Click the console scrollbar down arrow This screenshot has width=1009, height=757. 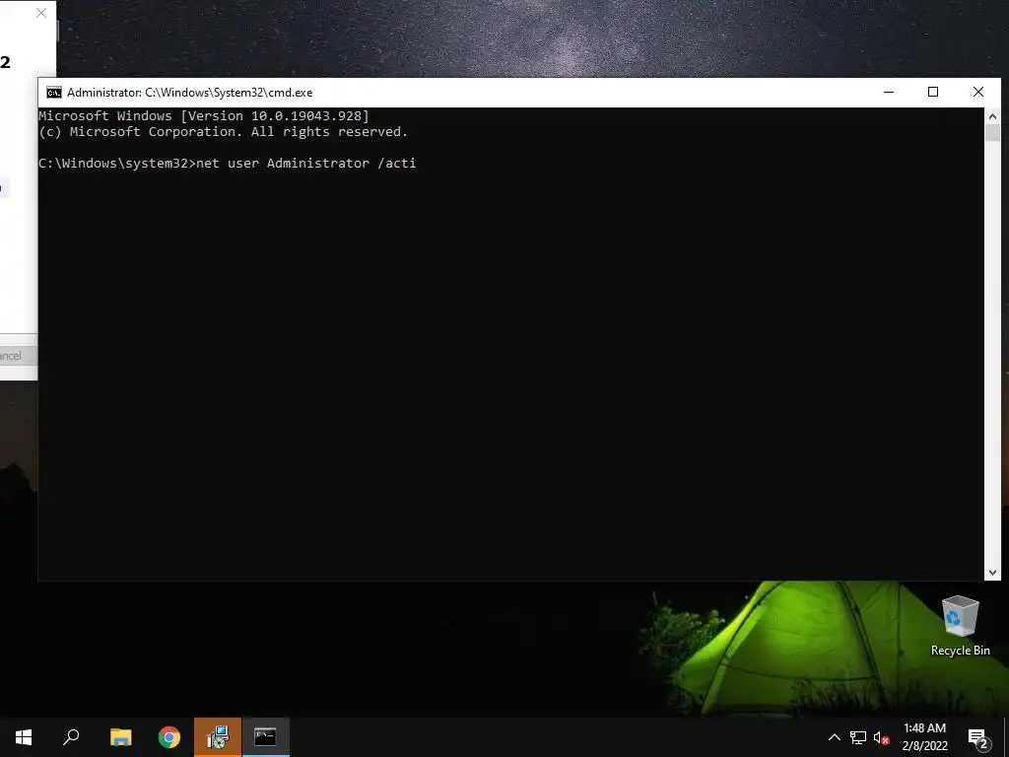[992, 573]
